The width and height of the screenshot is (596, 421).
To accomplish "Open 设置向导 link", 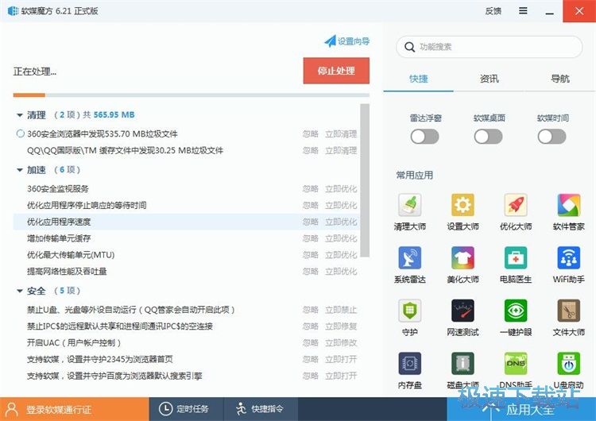I will click(346, 41).
